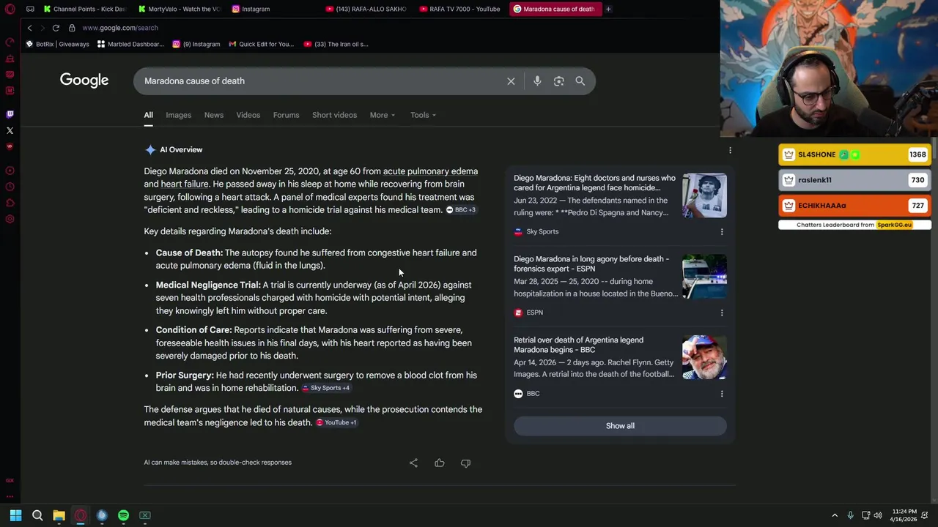Screen dimensions: 938x527
Task: Open ESPN long agony article link
Action: click(x=591, y=263)
